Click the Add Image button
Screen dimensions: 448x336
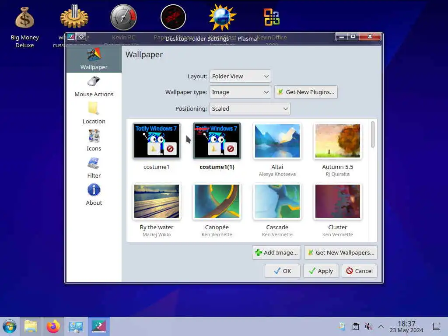276,252
